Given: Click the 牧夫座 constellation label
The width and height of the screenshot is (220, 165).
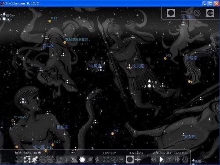Looking at the screenshot, I should tap(138, 66).
